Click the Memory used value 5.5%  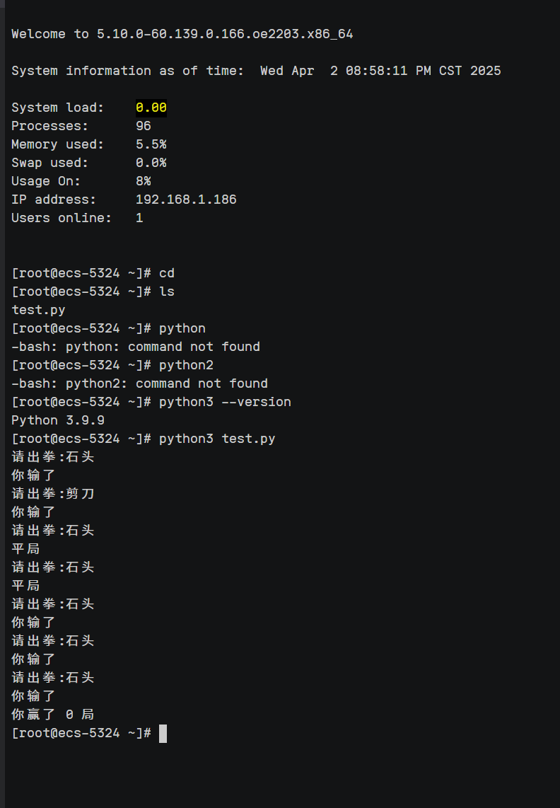(x=151, y=144)
